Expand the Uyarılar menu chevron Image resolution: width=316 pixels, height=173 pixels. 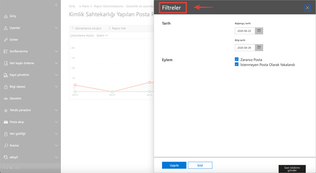coord(56,28)
